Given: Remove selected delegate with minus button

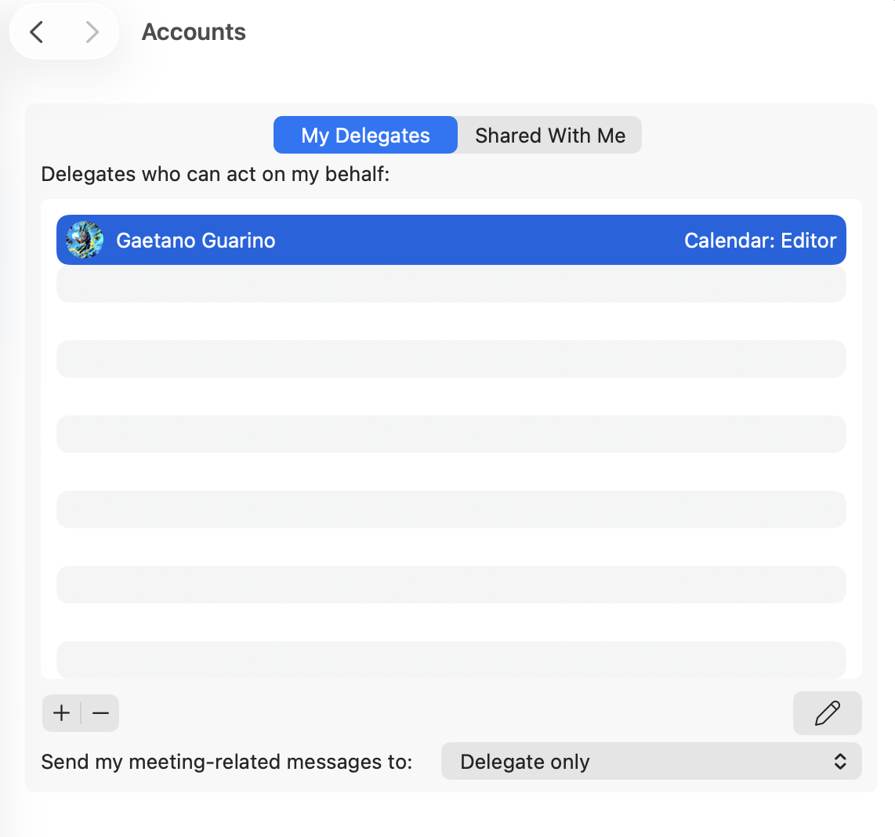Looking at the screenshot, I should 100,713.
